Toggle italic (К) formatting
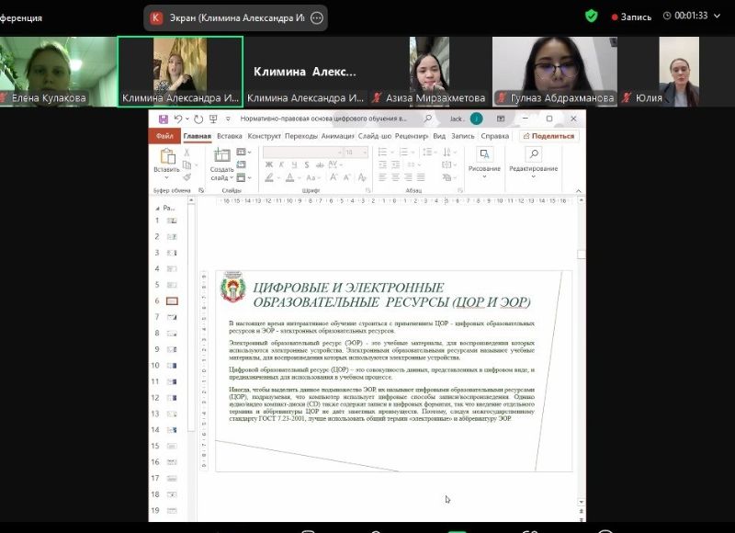 click(282, 165)
